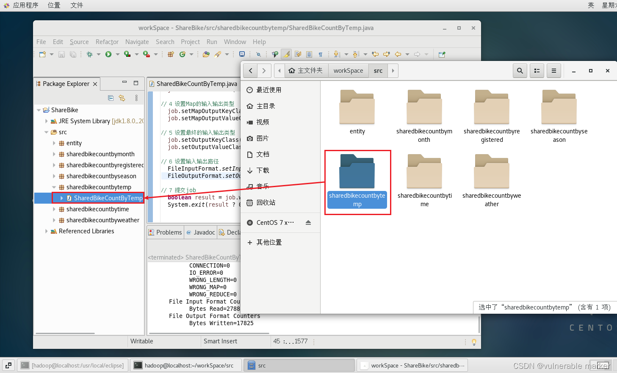Open the 应用程序 menu in top panel

[x=25, y=5]
